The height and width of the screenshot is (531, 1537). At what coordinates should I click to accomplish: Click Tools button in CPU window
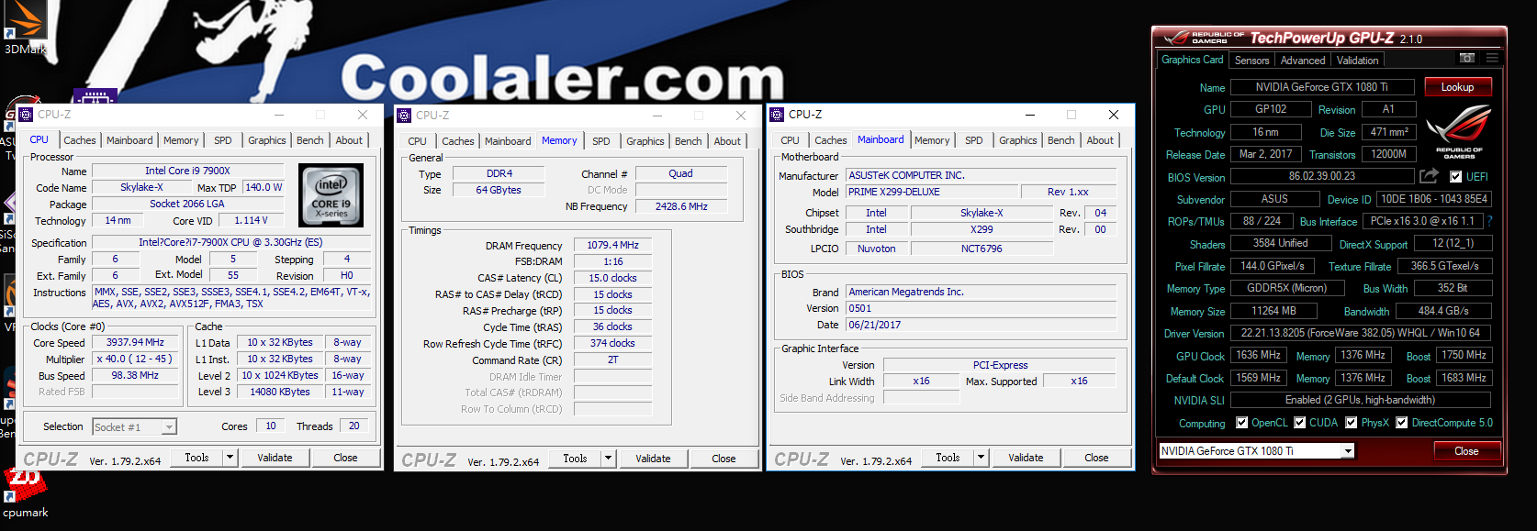point(196,458)
